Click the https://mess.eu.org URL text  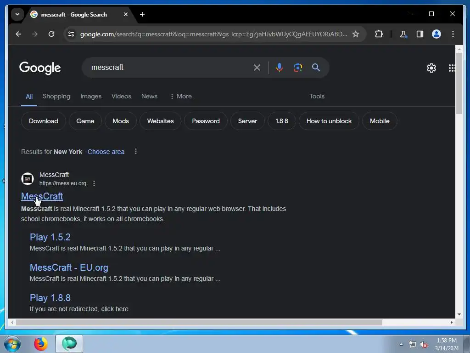62,183
